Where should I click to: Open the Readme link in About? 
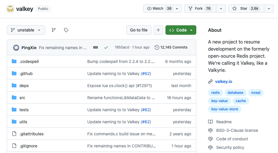[x=224, y=122]
